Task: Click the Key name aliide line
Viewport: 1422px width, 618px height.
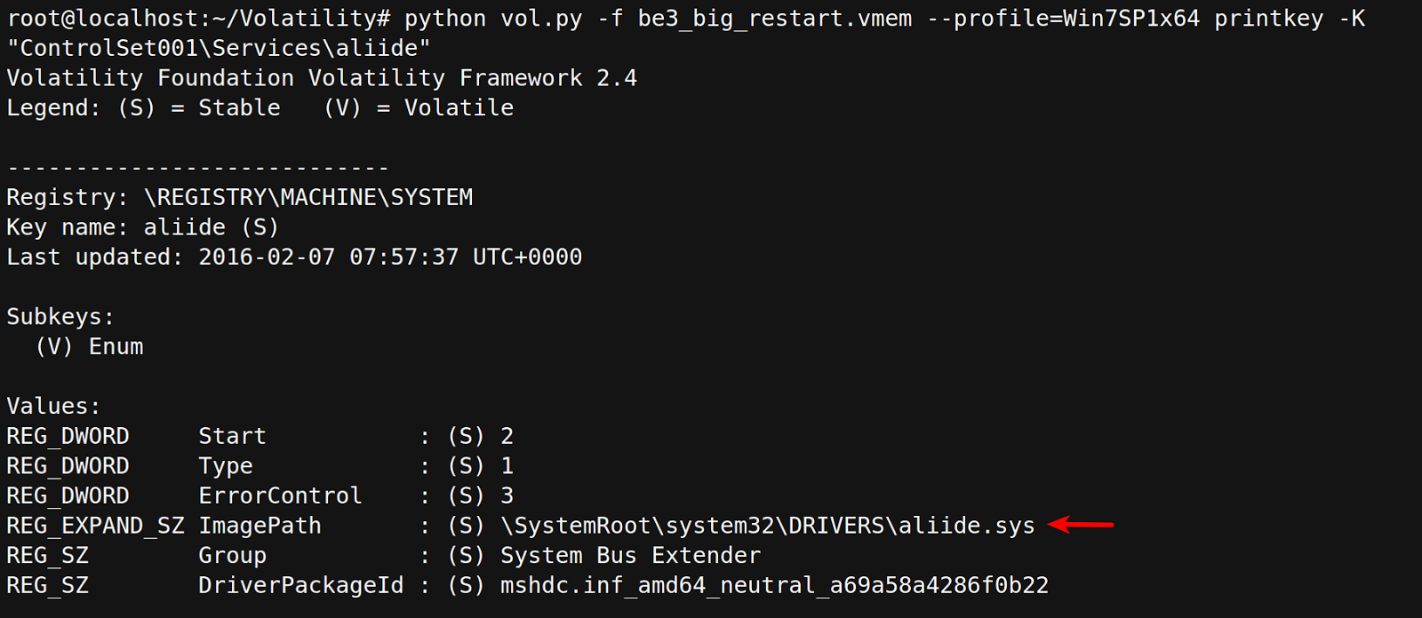Action: (142, 227)
